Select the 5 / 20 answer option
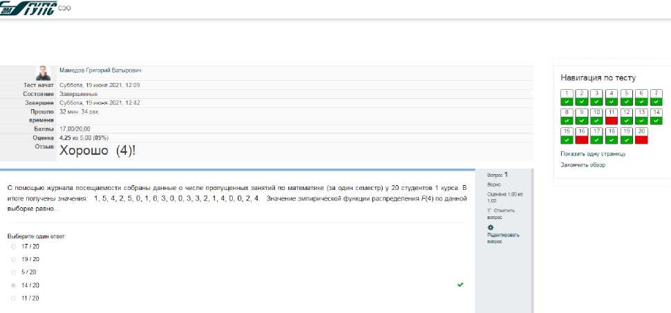671x313 pixels. pyautogui.click(x=13, y=272)
